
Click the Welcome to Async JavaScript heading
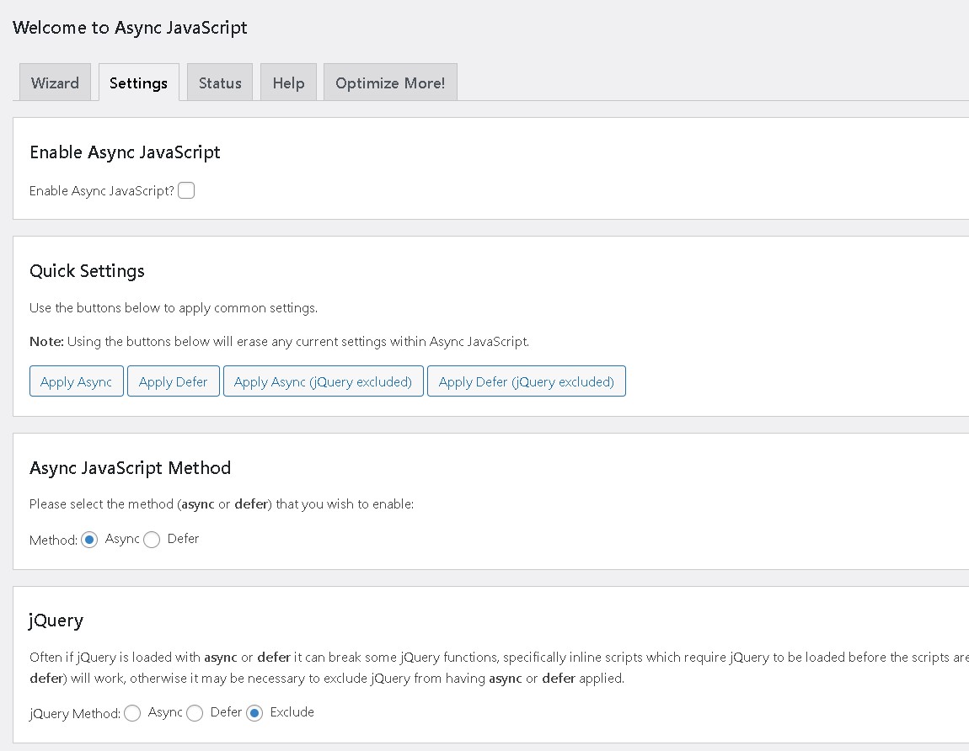pos(130,28)
